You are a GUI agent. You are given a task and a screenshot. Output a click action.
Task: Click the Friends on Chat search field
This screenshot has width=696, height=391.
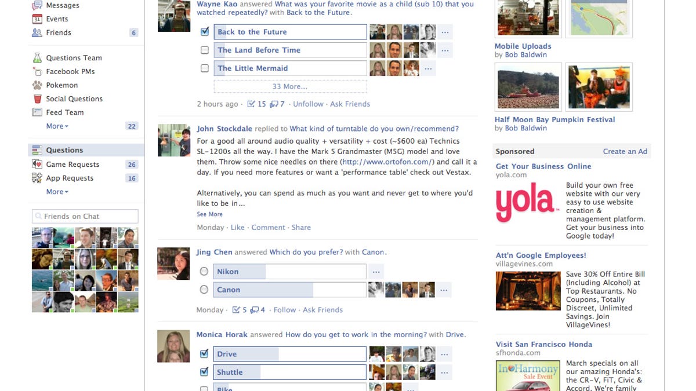[x=85, y=217]
